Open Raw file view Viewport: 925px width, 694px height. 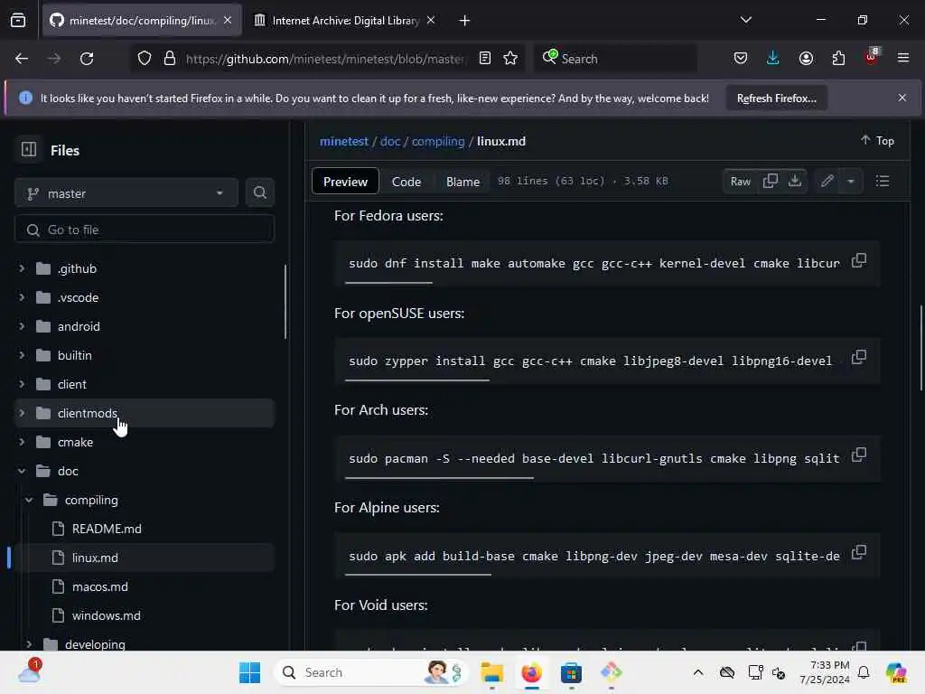tap(741, 181)
